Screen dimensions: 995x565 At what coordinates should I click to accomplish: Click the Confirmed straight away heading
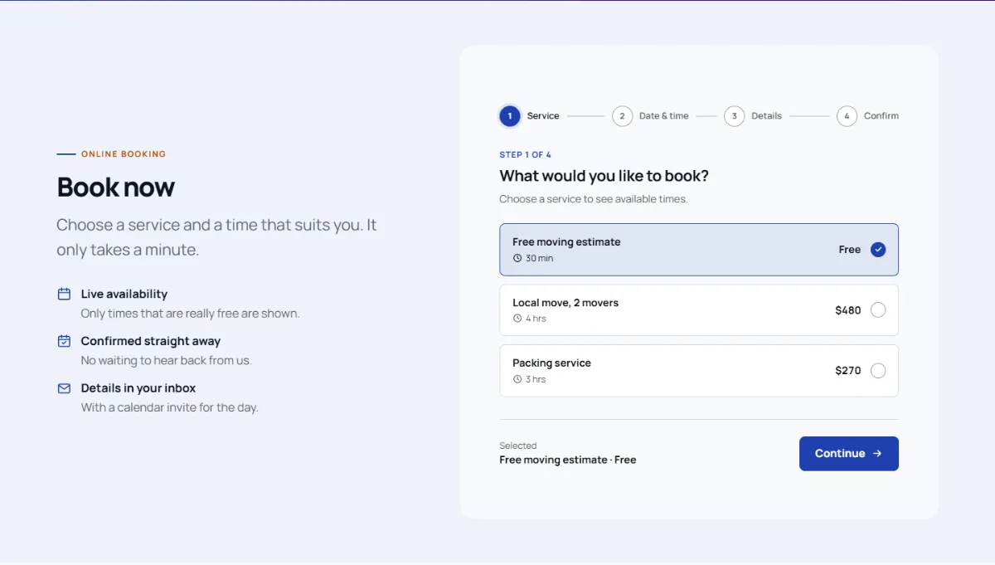pos(151,341)
